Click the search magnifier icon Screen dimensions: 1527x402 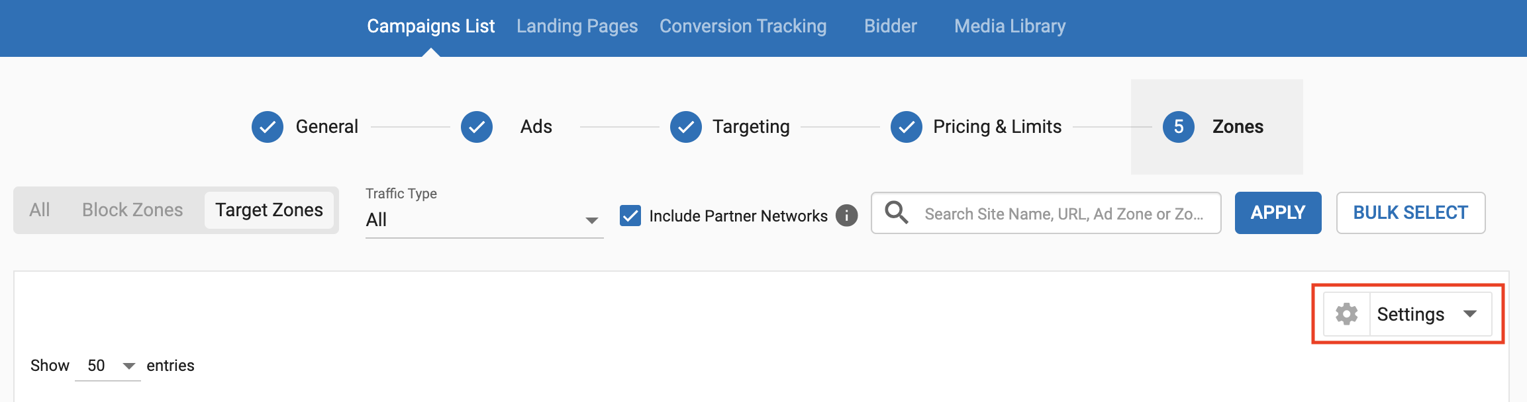click(x=897, y=213)
